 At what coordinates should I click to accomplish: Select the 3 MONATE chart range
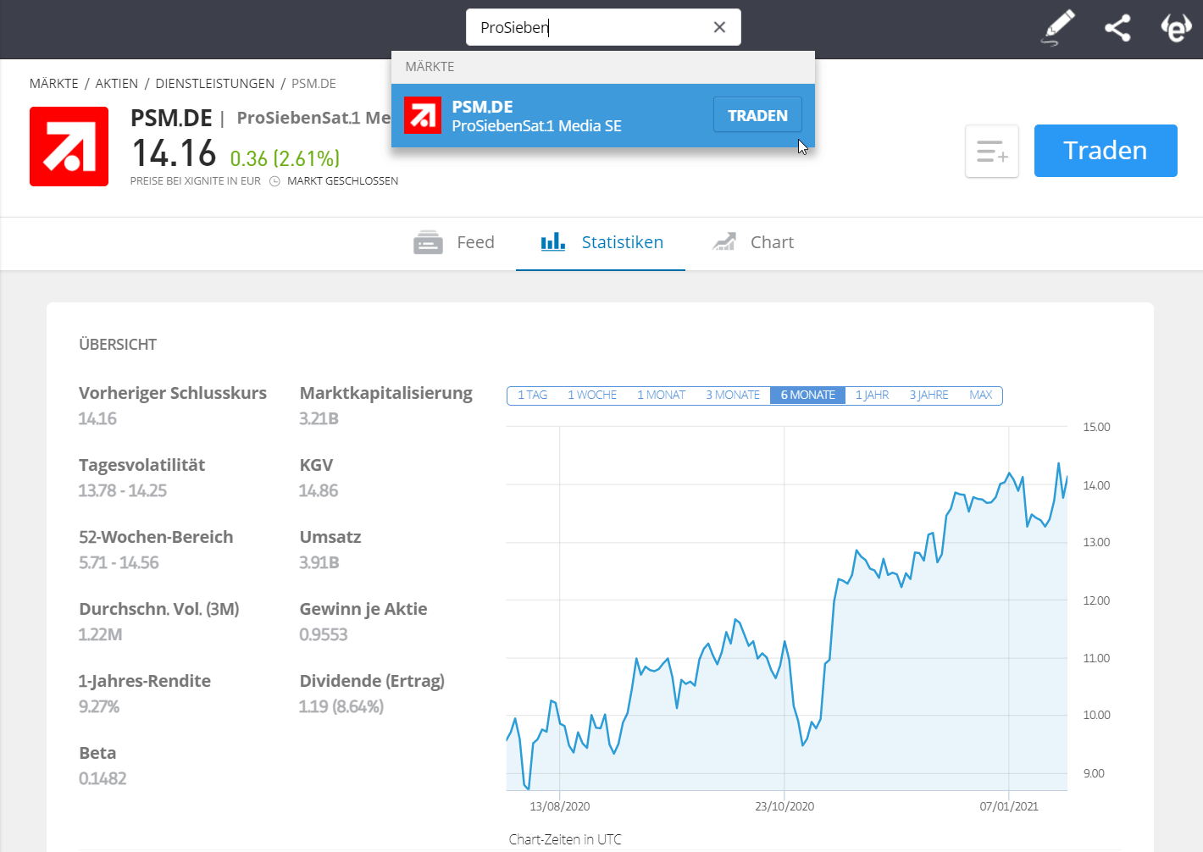(x=733, y=396)
